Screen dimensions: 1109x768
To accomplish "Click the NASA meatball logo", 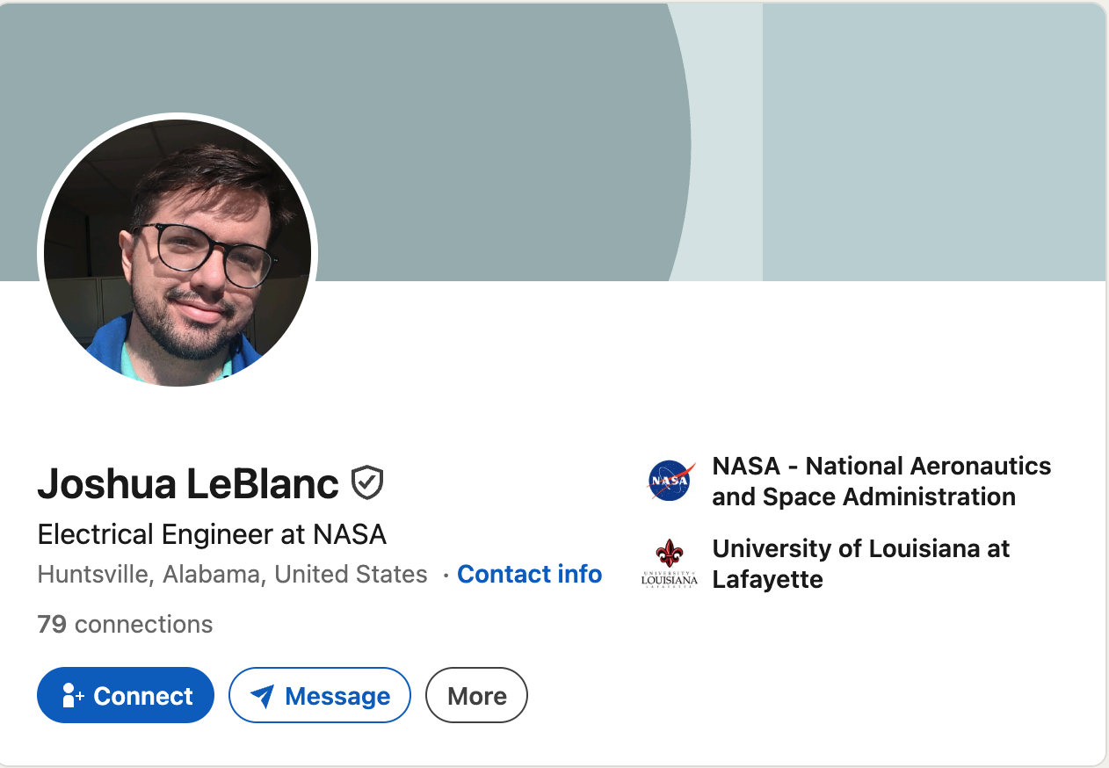I will pyautogui.click(x=670, y=481).
